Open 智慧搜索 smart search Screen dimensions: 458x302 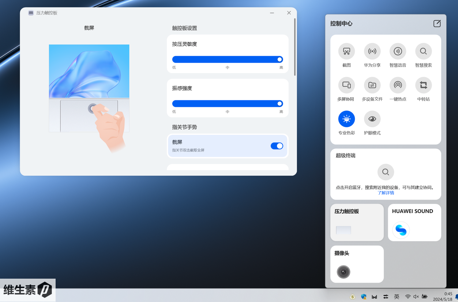coord(423,51)
